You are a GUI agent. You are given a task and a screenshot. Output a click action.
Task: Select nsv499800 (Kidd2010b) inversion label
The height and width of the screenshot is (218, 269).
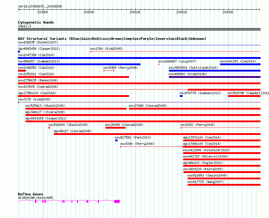188,74
